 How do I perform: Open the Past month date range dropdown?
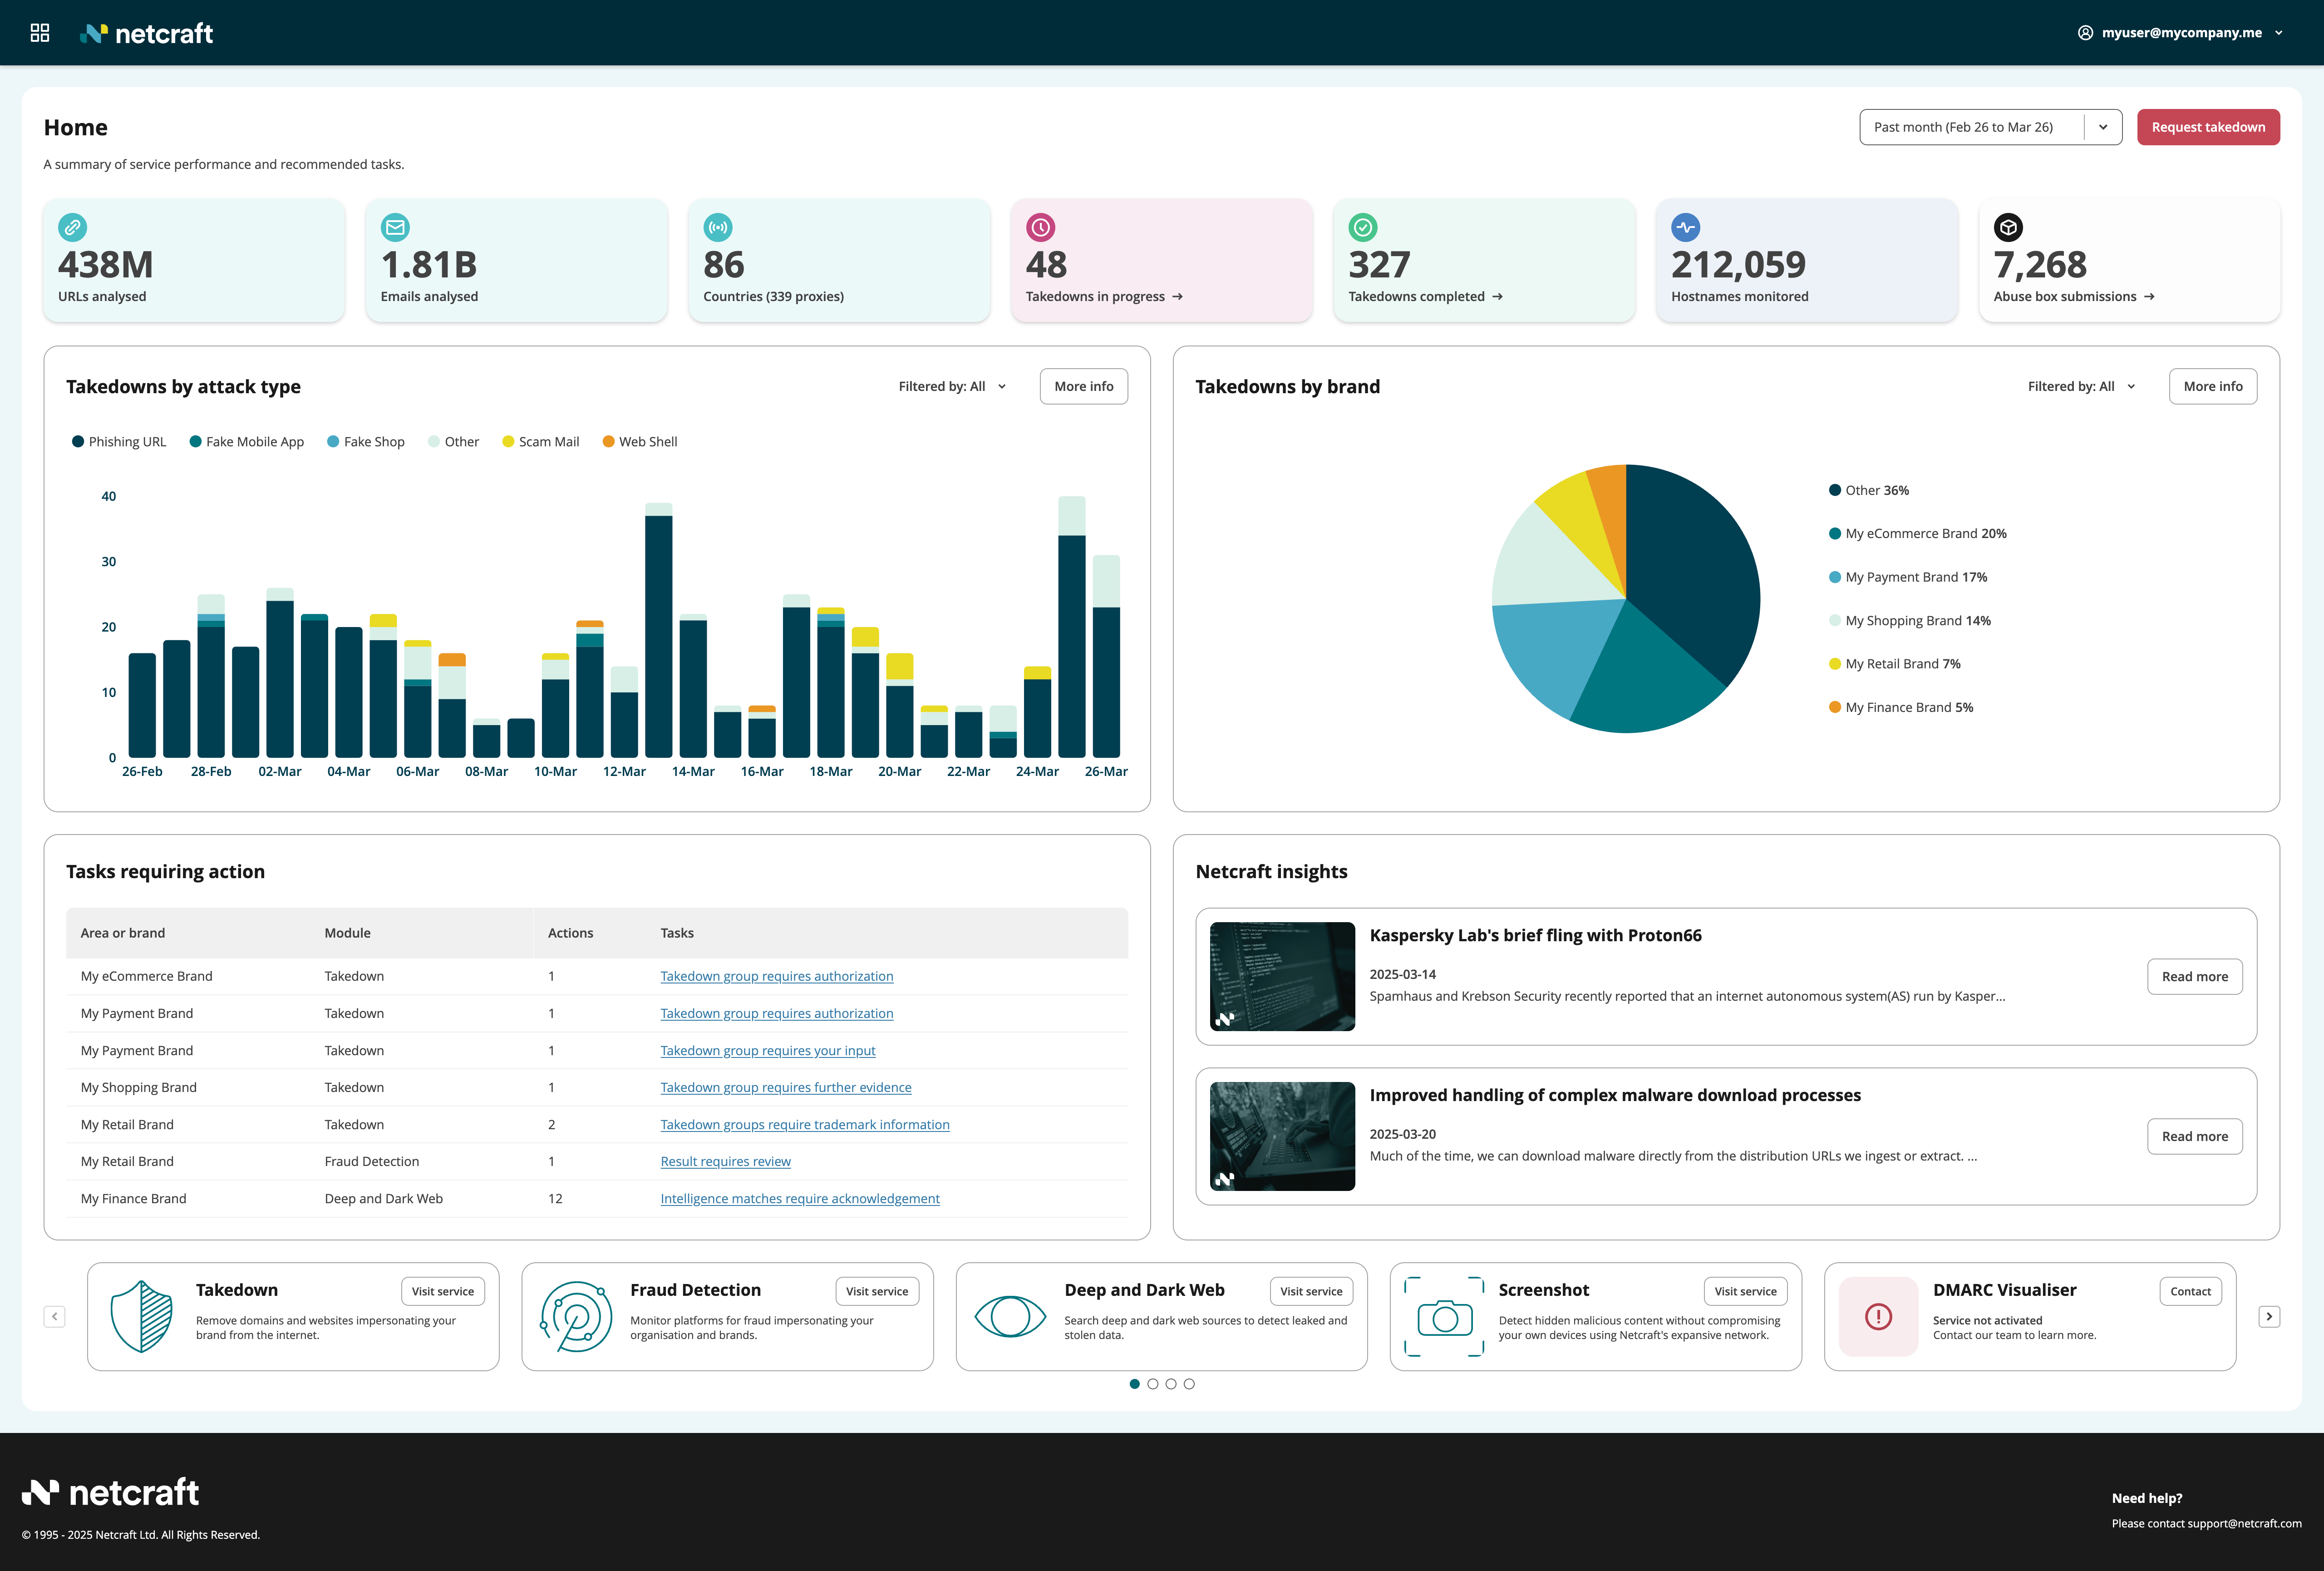pos(1989,127)
